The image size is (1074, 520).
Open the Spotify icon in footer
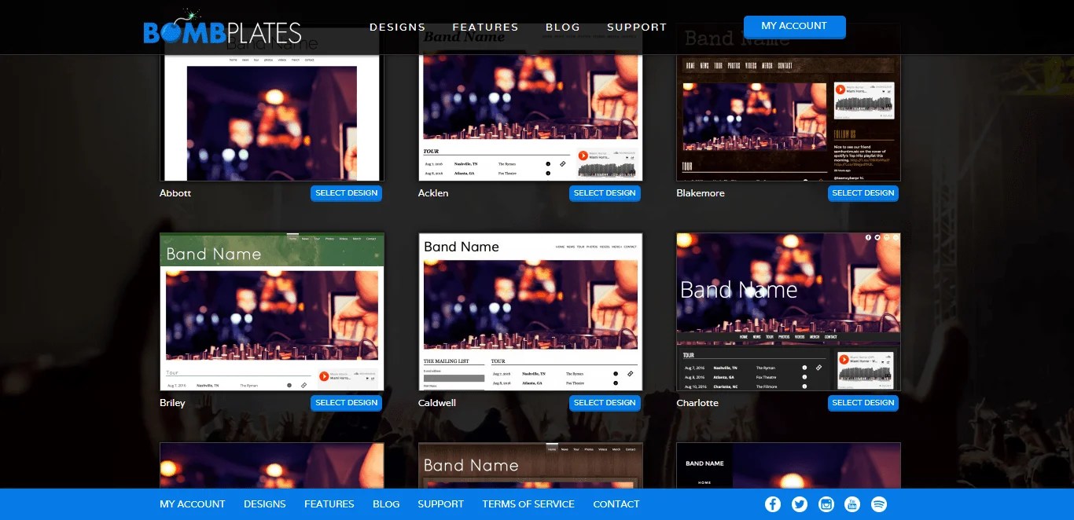click(x=879, y=504)
